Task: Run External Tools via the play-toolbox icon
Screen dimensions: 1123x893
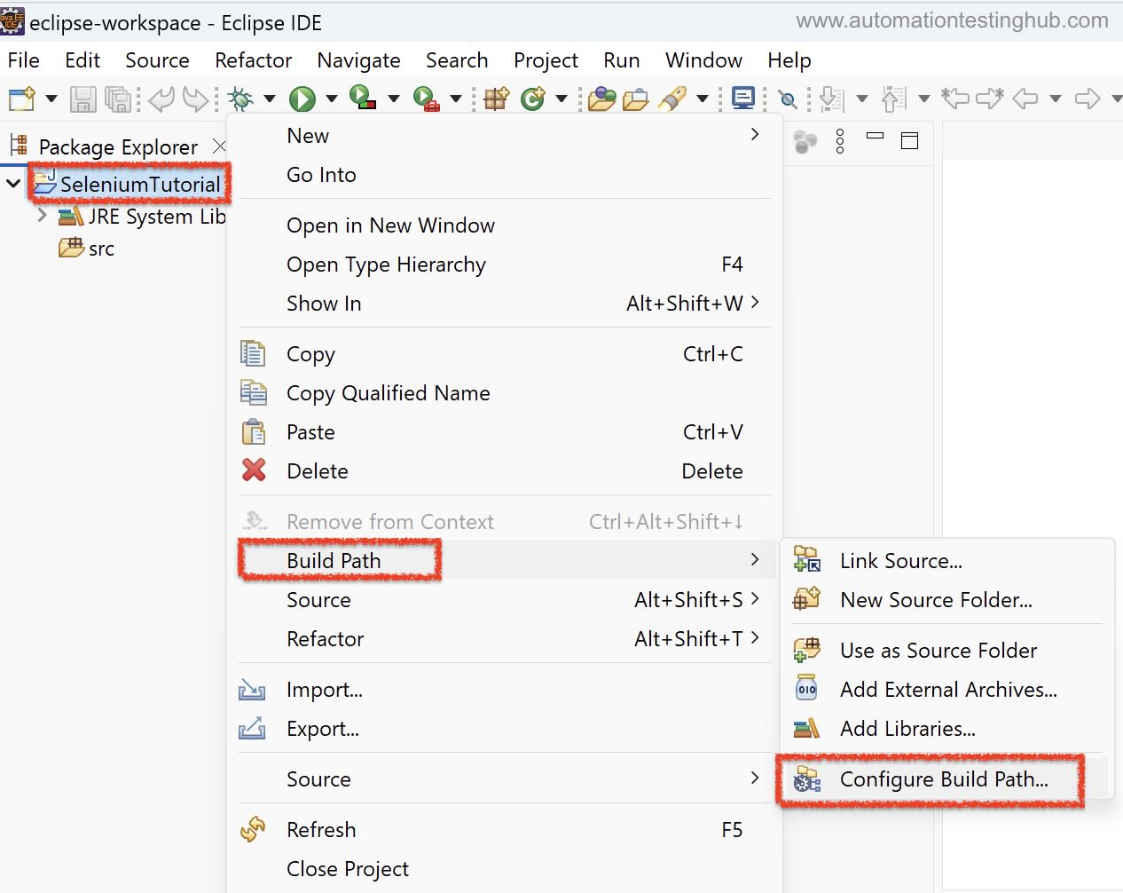Action: coord(426,99)
